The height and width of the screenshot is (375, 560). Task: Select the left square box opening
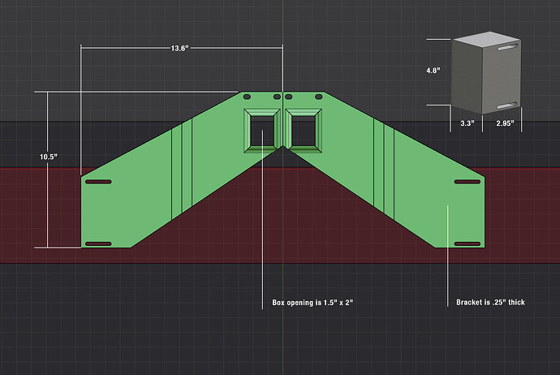[x=262, y=131]
